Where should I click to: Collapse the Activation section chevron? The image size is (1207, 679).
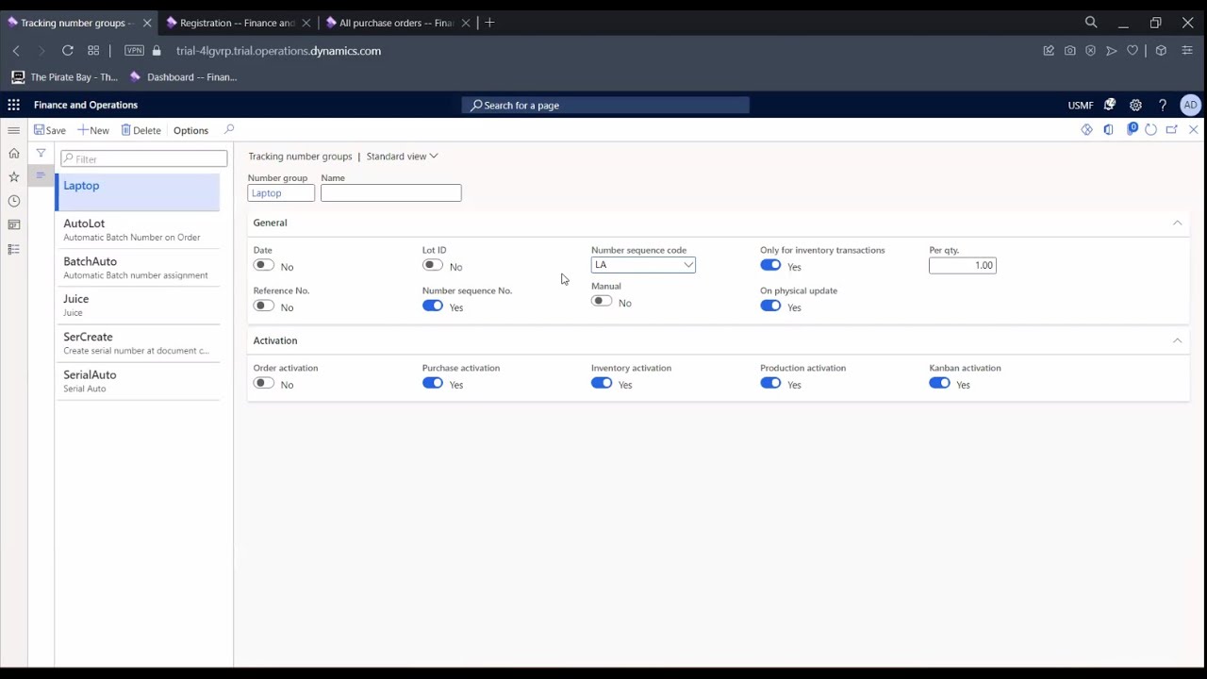coord(1177,340)
